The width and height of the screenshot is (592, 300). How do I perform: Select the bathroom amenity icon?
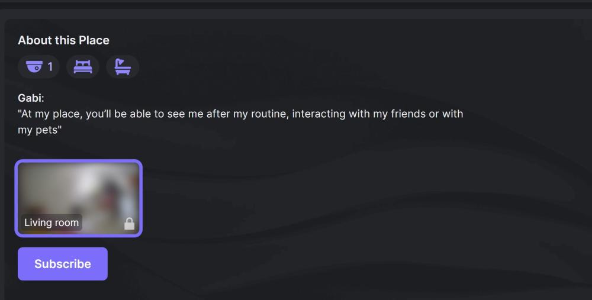[x=123, y=67]
